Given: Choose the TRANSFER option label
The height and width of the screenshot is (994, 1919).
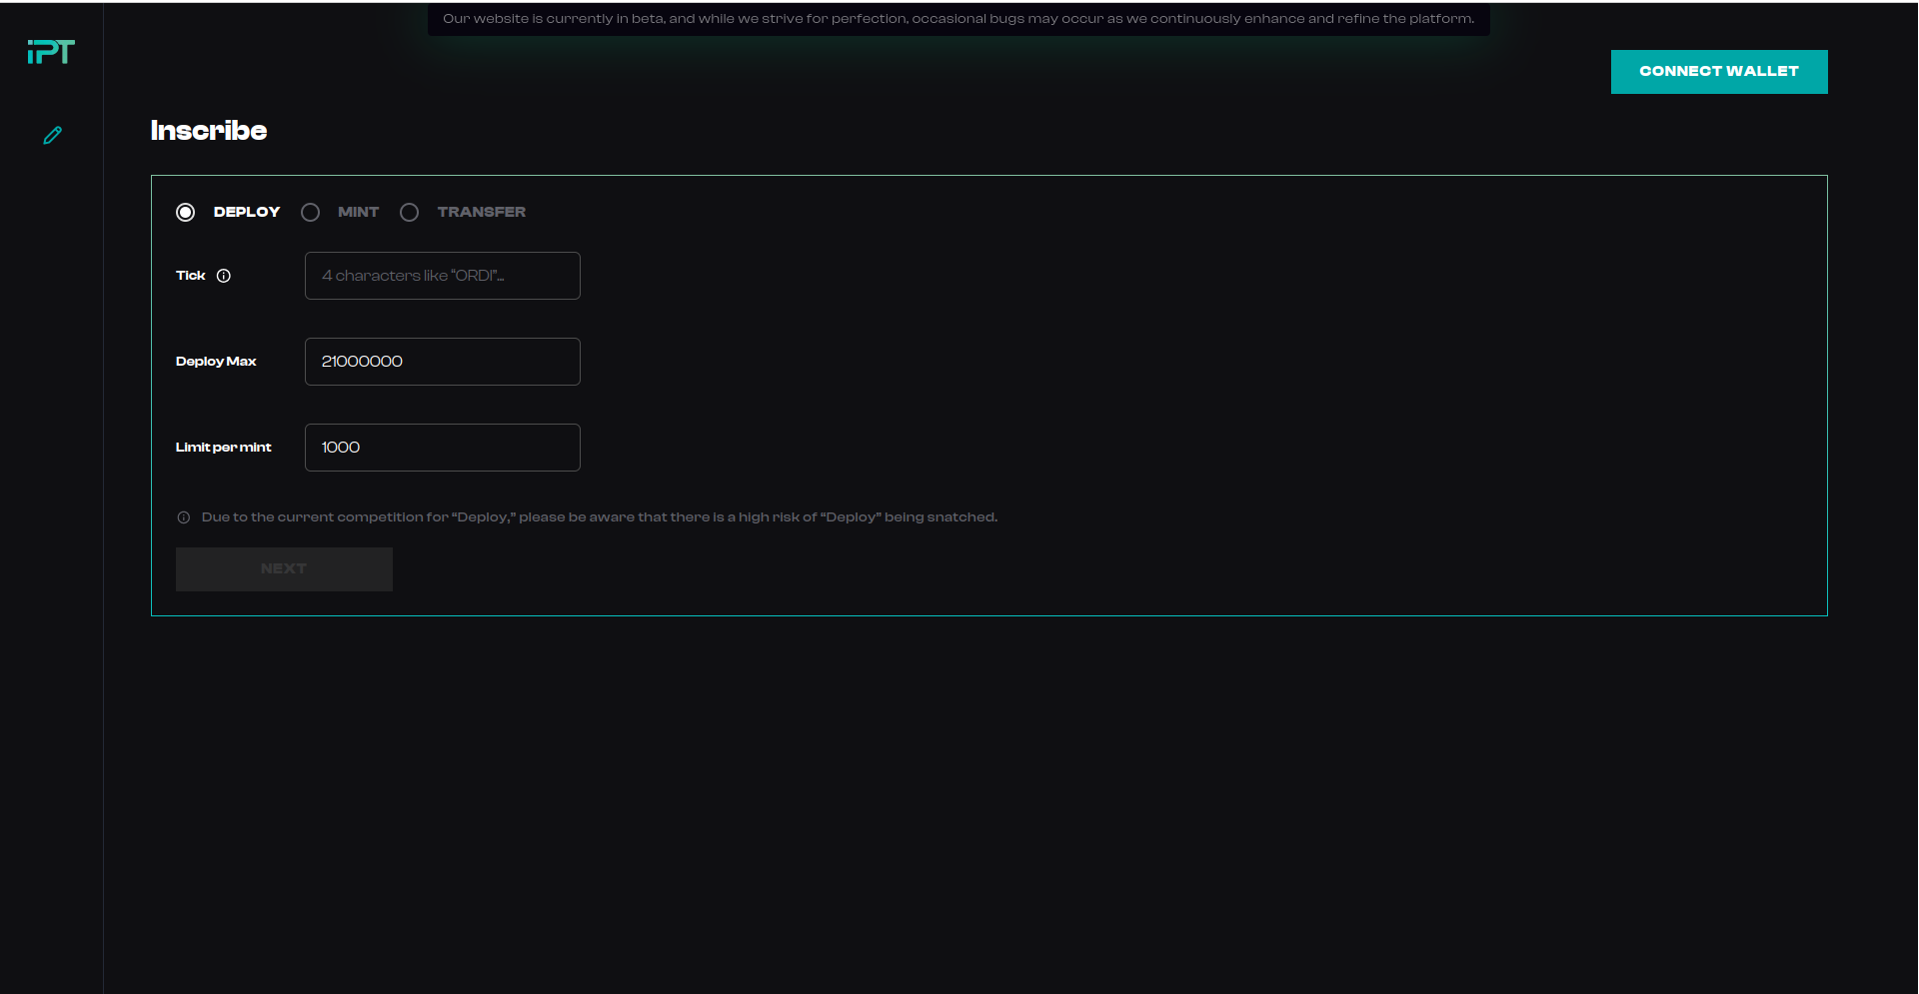Looking at the screenshot, I should [481, 212].
